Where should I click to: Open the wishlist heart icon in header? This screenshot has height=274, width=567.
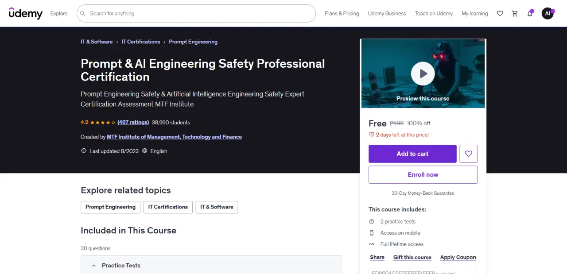[500, 13]
